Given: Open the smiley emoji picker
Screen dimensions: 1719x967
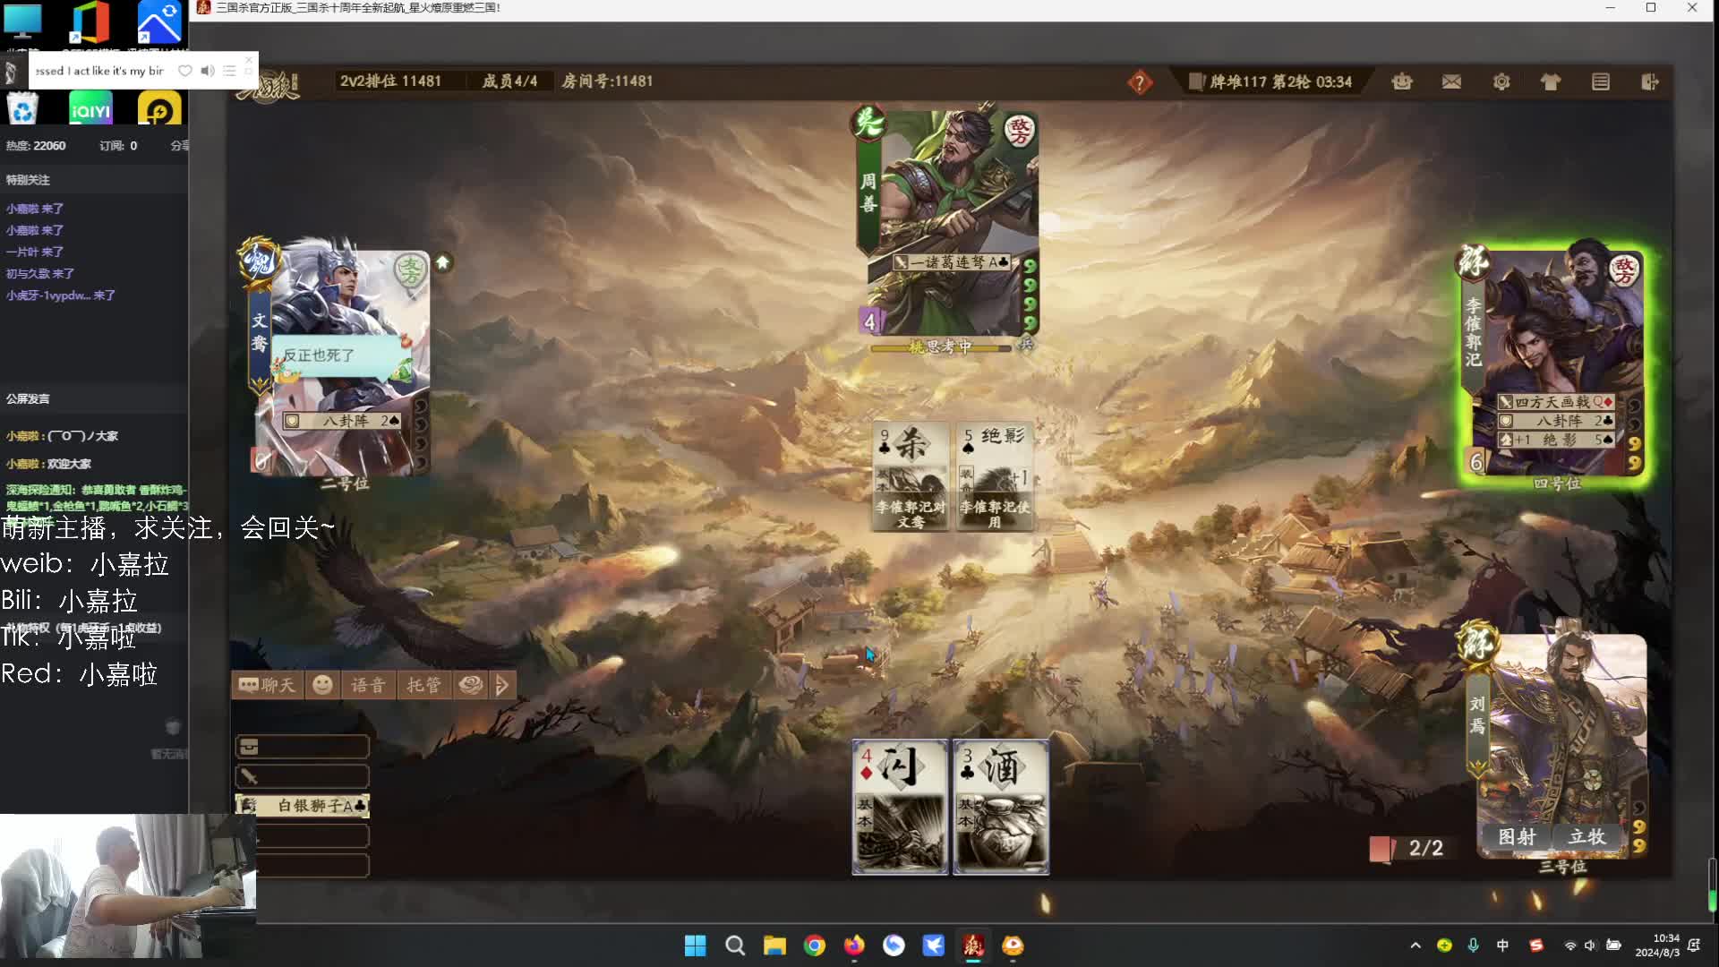Looking at the screenshot, I should (x=322, y=685).
